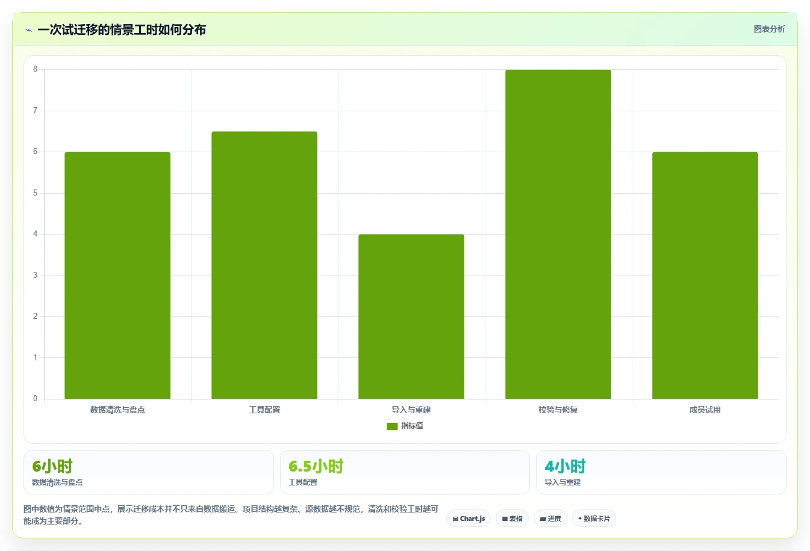This screenshot has height=551, width=810.
Task: Click the 进度 tag chip
Action: click(x=550, y=519)
